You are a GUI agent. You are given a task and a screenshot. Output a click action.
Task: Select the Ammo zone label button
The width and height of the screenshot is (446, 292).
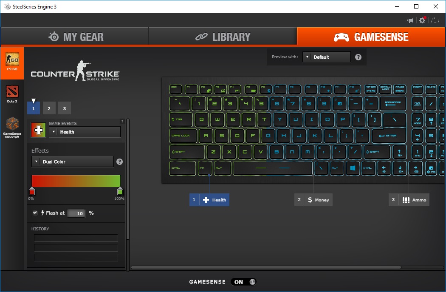pos(409,200)
